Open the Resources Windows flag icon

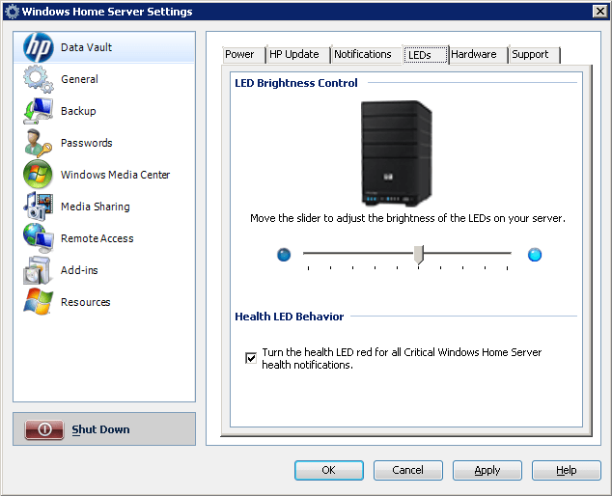[38, 302]
